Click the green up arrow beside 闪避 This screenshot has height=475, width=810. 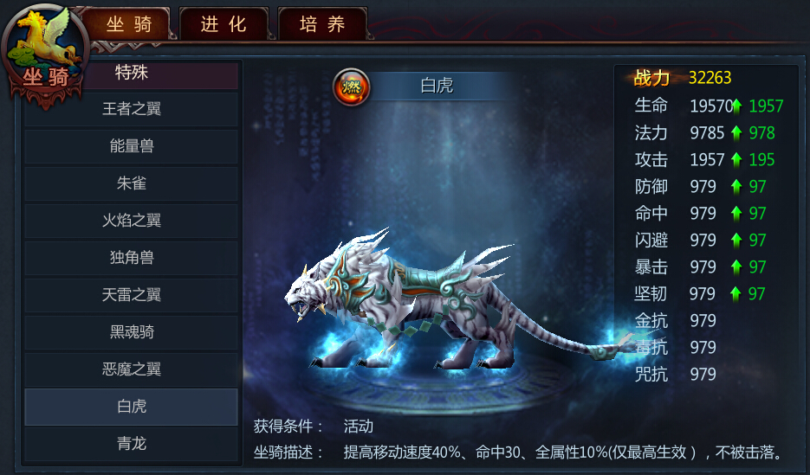736,241
